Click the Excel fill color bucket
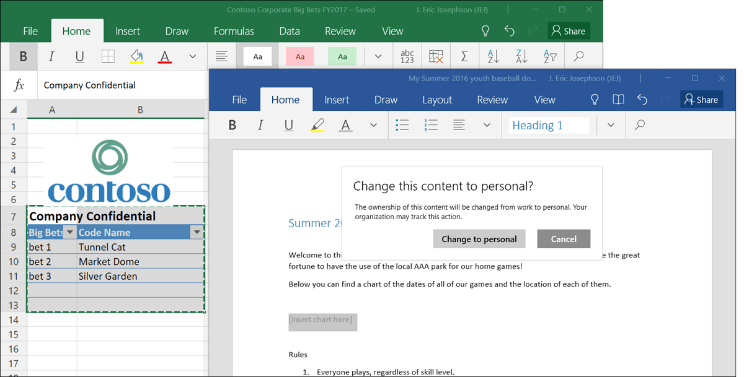 136,56
